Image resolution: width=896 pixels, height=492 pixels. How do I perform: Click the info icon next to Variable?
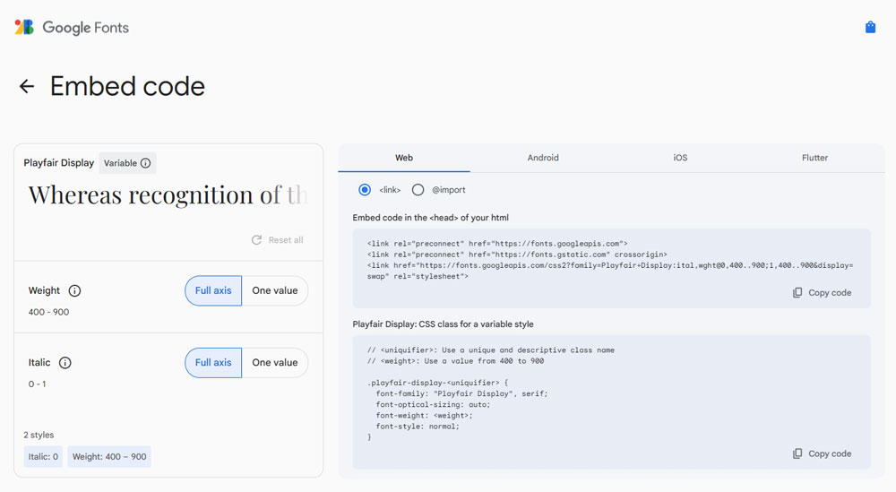coord(145,163)
